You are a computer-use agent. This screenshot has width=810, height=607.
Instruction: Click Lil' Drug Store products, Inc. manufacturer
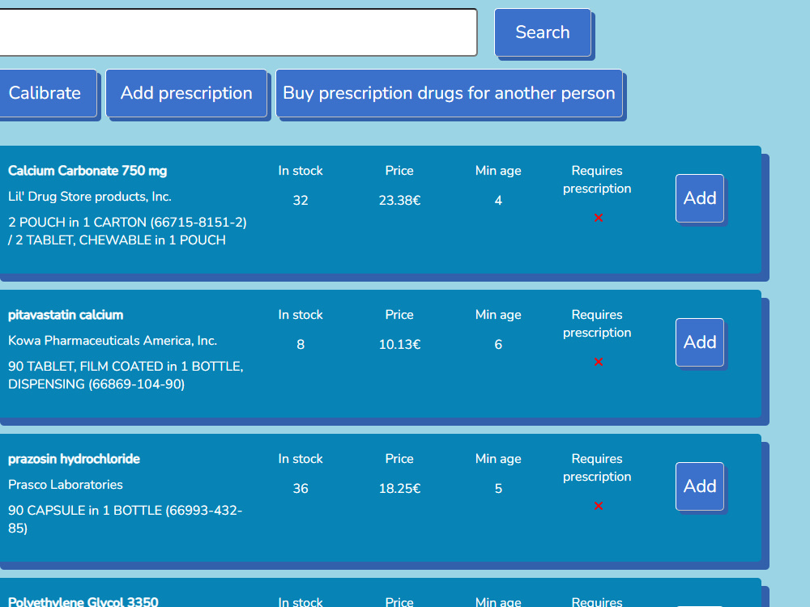tap(90, 197)
